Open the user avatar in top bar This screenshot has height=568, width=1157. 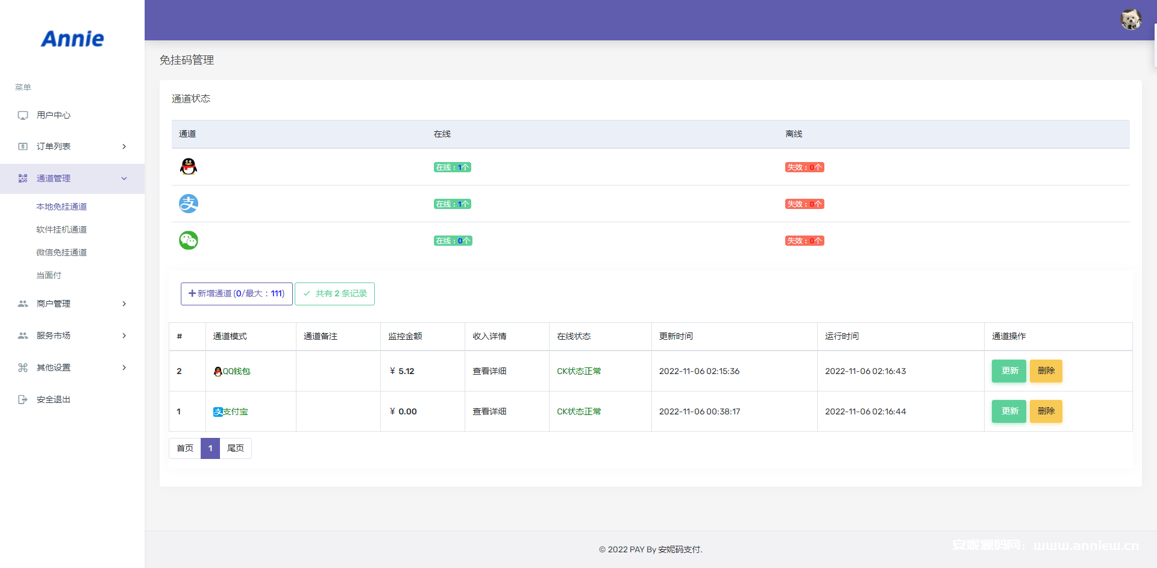pos(1130,19)
